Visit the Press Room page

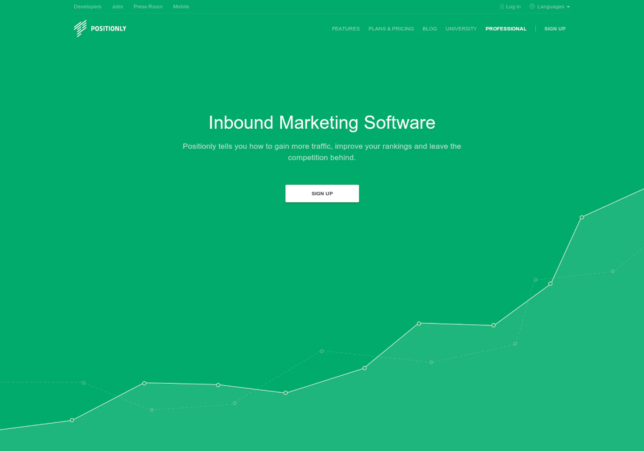point(148,7)
